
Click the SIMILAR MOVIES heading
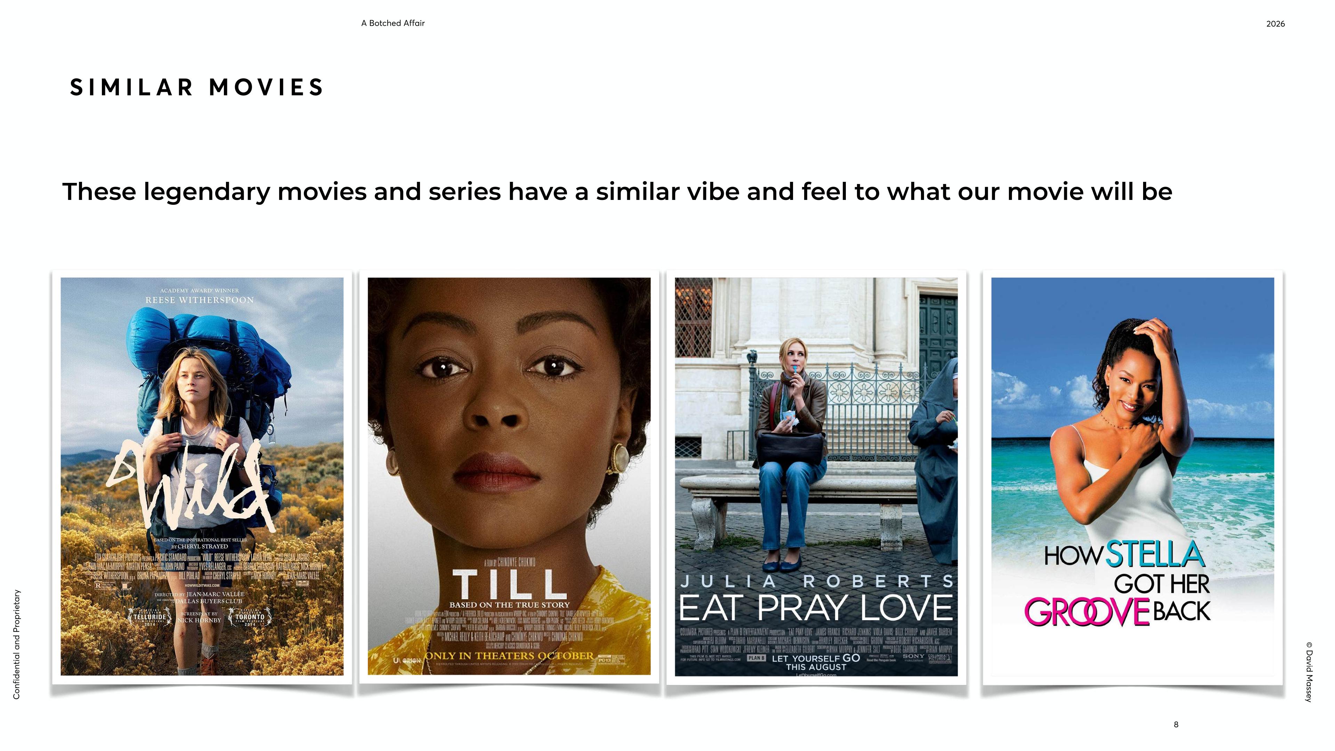pos(197,87)
